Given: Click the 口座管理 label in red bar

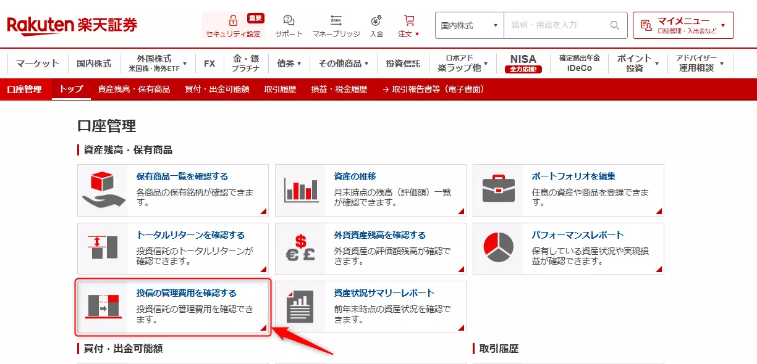Looking at the screenshot, I should [24, 89].
